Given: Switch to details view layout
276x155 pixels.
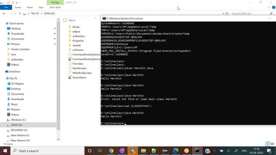Looking at the screenshot, I should coord(267,144).
